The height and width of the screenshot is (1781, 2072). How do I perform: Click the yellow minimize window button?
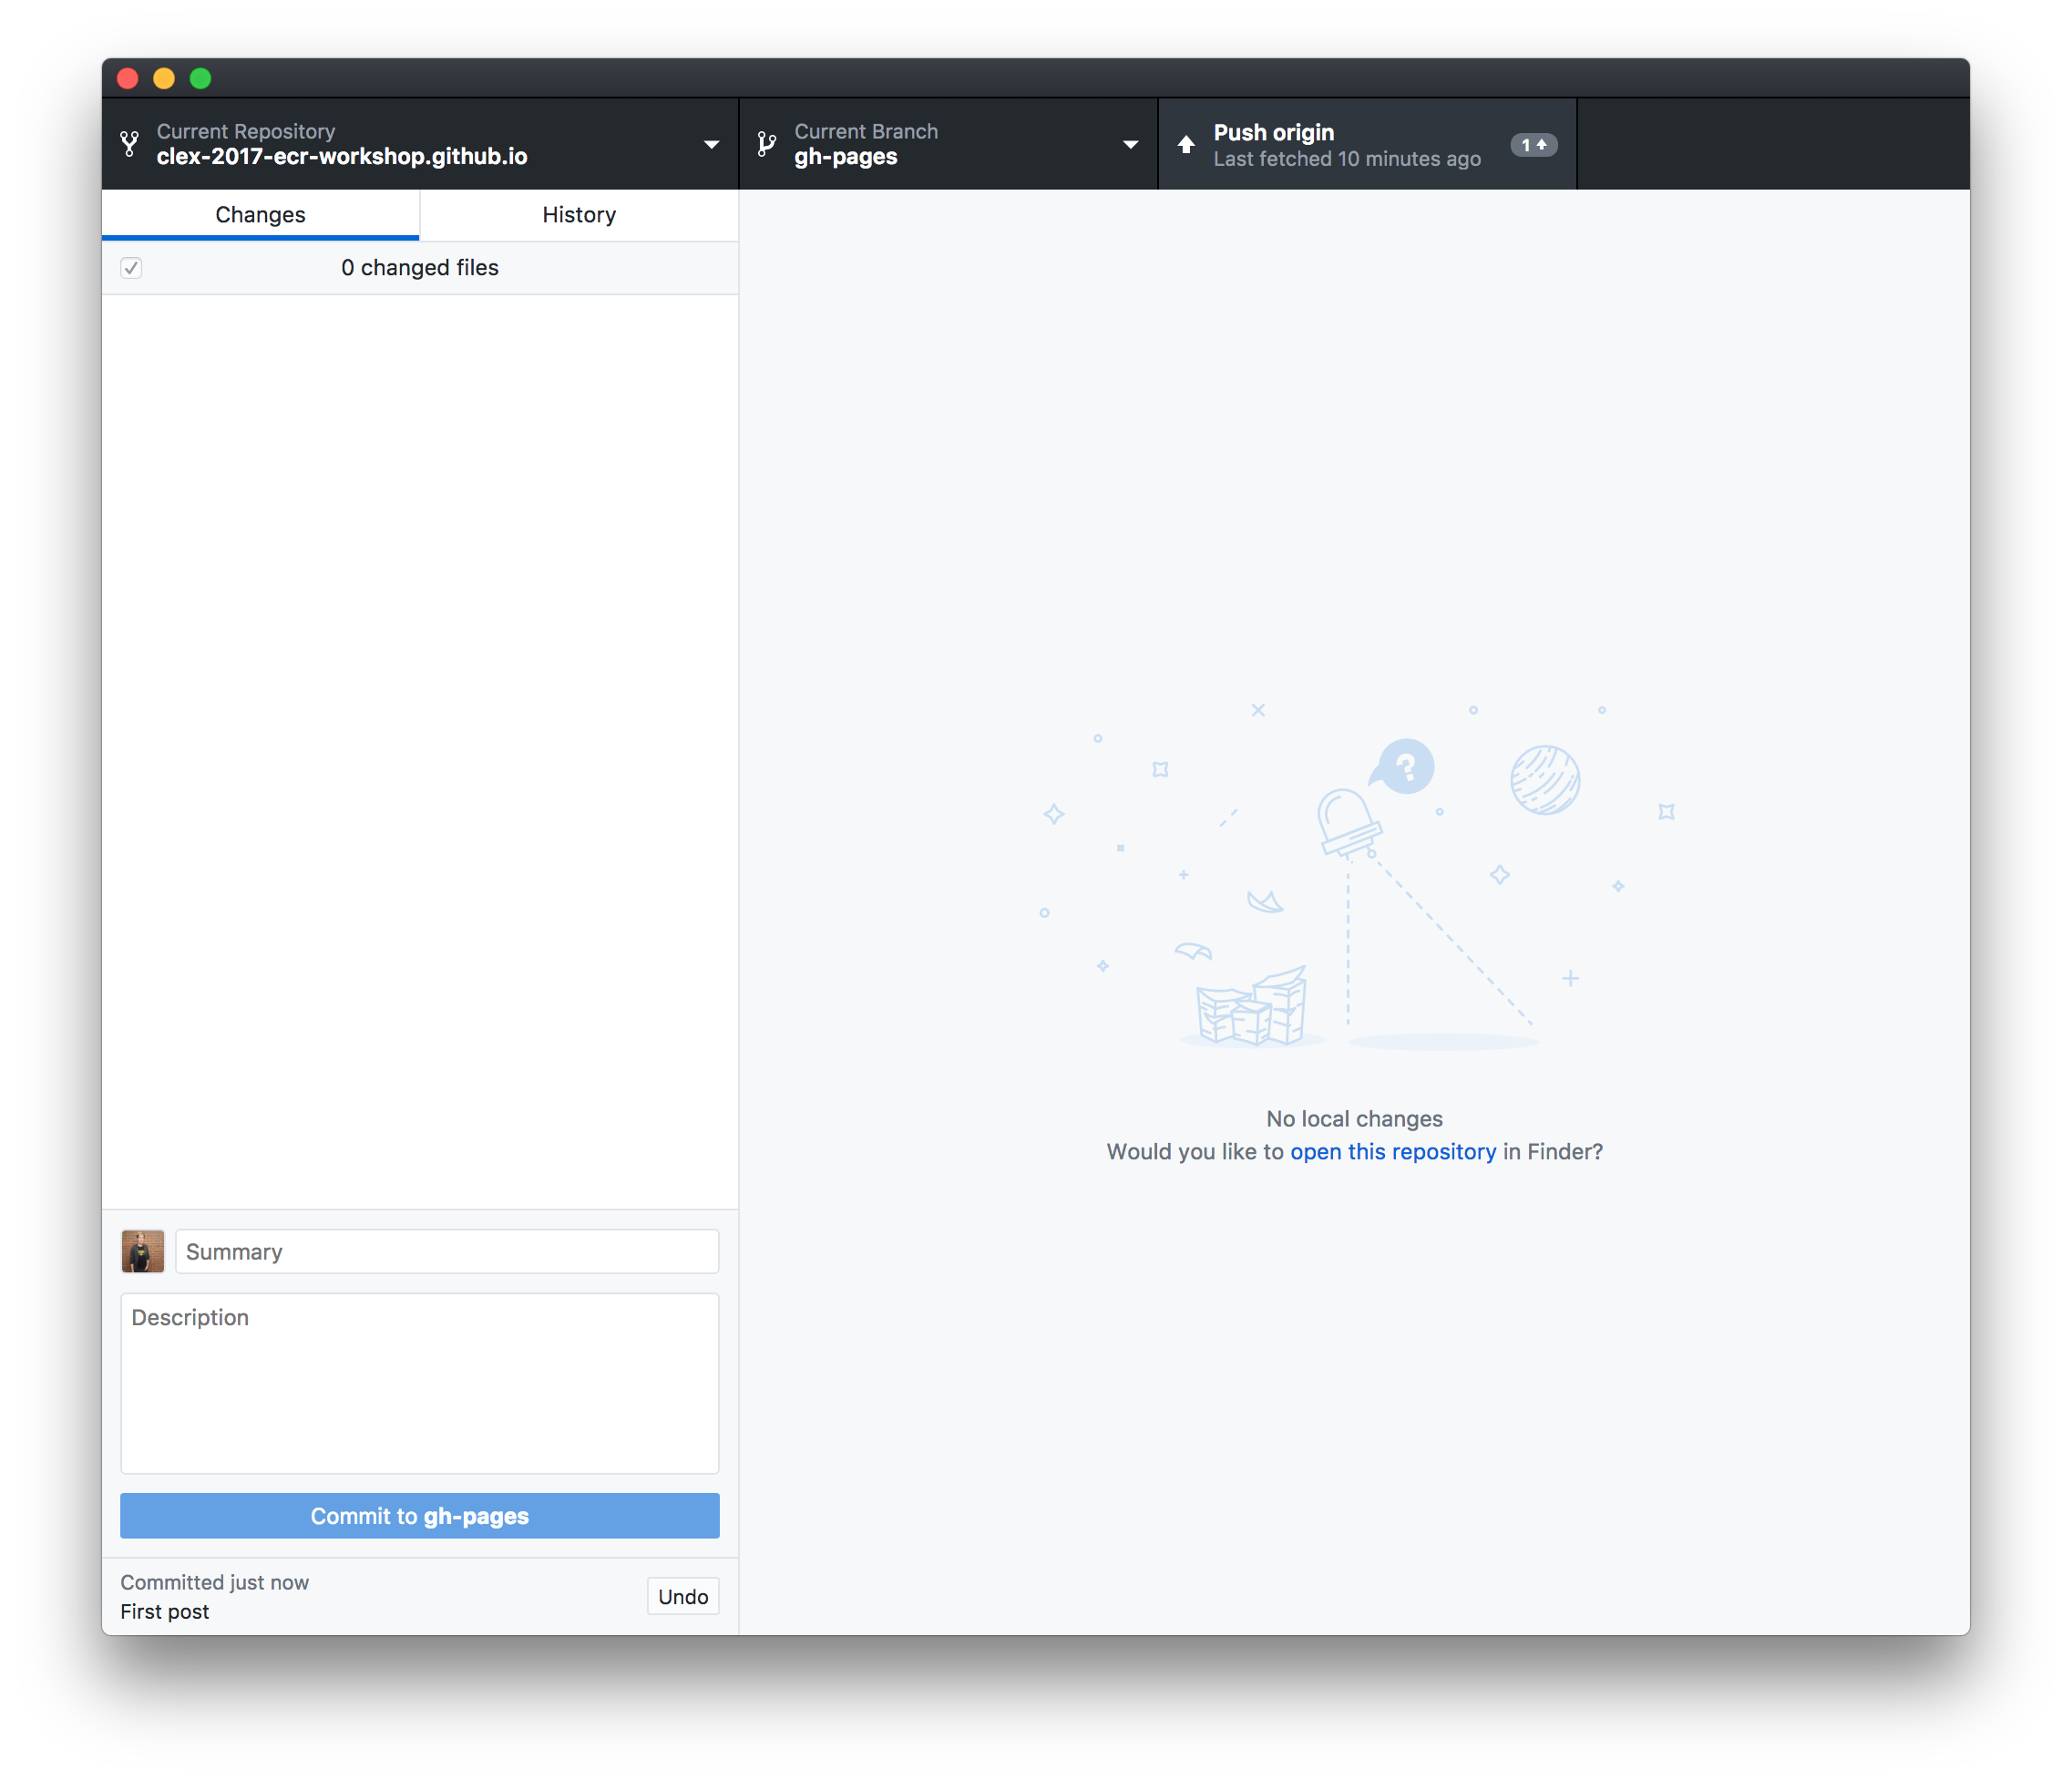point(164,78)
